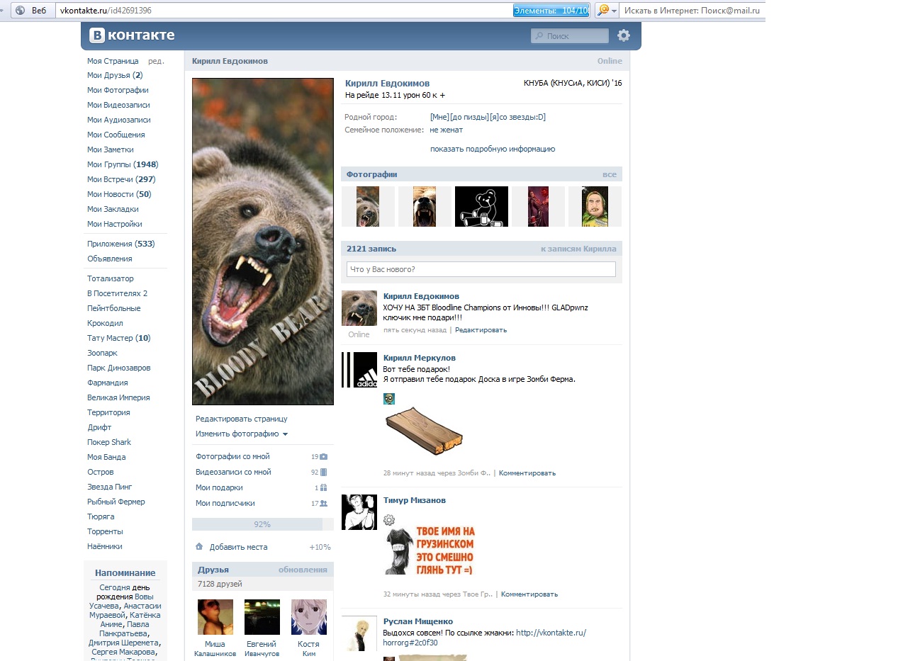The height and width of the screenshot is (661, 903).
Task: Click friend Костя Ким avatar
Action: (x=309, y=617)
